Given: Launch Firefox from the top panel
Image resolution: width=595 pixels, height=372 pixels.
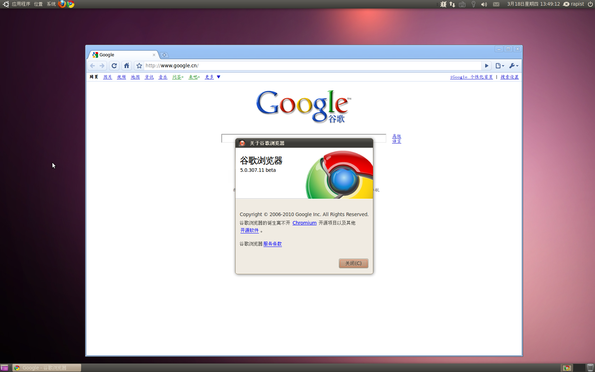Looking at the screenshot, I should (x=62, y=4).
